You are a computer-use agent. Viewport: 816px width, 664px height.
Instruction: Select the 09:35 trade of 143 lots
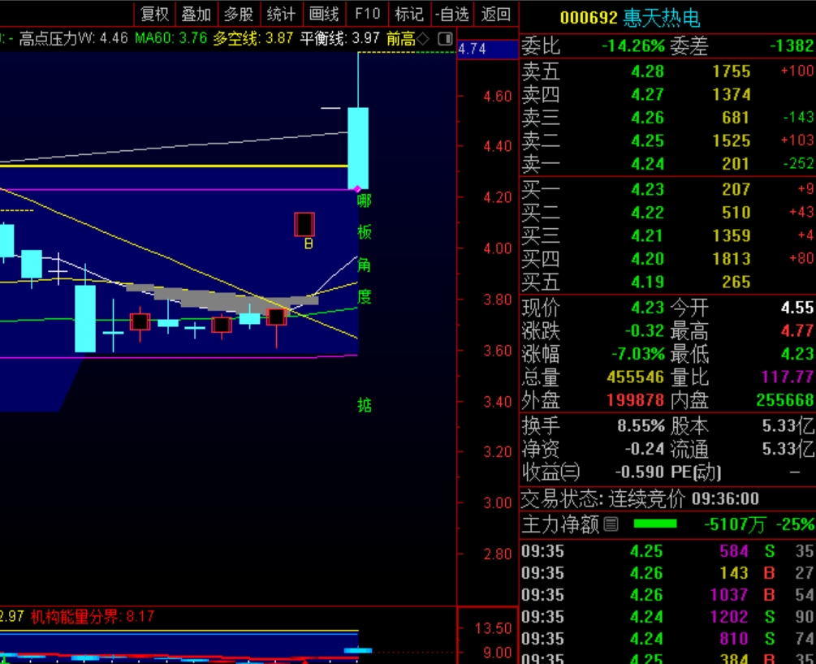click(x=667, y=573)
